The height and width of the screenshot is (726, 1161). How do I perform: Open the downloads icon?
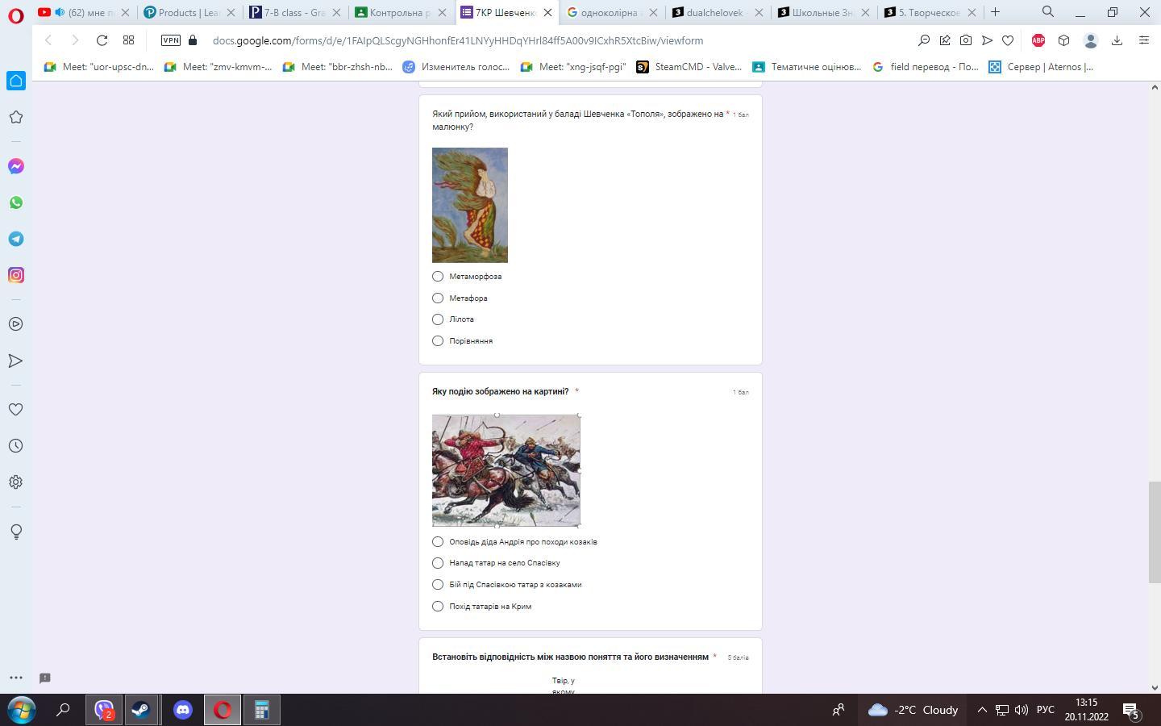coord(1117,40)
